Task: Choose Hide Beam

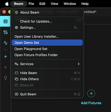Action: [47, 73]
